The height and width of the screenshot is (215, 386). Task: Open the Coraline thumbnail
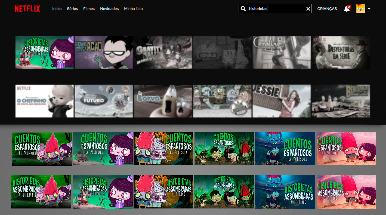(282, 52)
